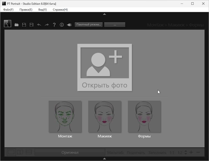Select the Макияж stage thumbnail
Screen dimensions: 209x161
click(x=104, y=117)
